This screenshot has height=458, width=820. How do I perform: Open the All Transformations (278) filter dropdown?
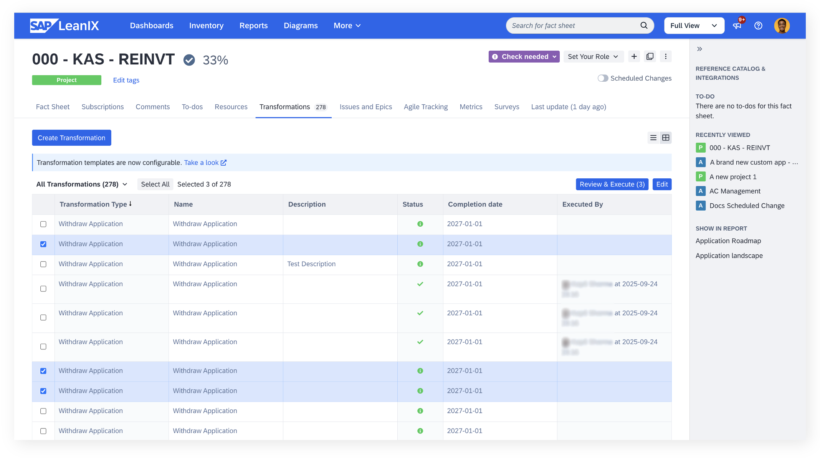(82, 184)
